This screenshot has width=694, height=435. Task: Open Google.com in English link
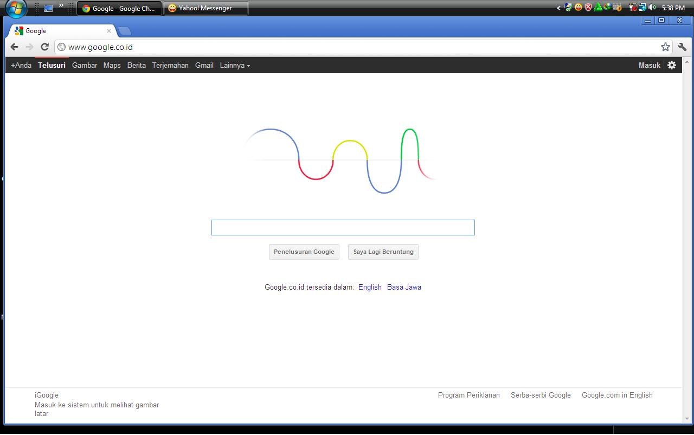click(617, 395)
